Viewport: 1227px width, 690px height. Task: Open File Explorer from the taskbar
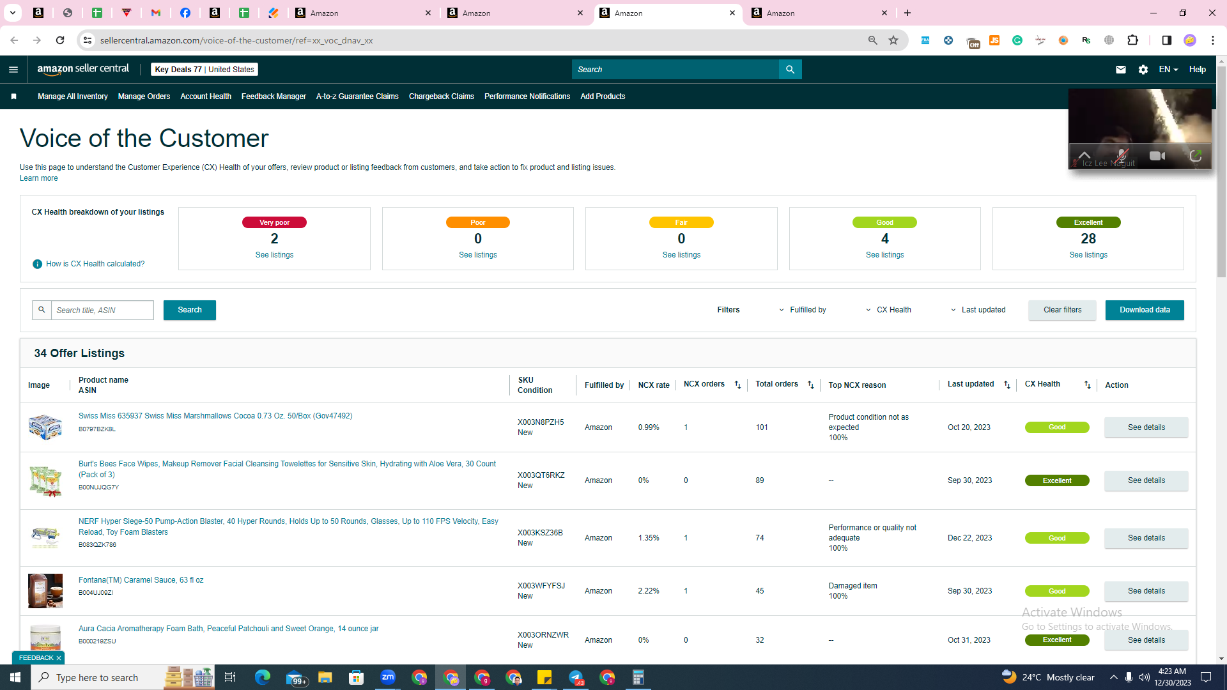pyautogui.click(x=325, y=677)
